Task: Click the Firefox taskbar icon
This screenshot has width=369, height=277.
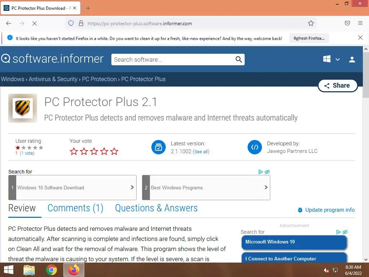Action: click(x=74, y=270)
